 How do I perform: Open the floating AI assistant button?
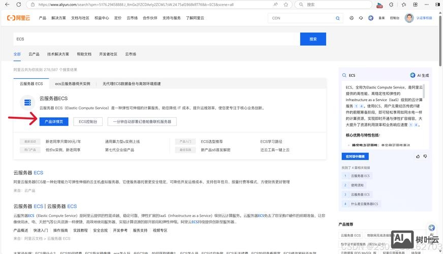431,228
